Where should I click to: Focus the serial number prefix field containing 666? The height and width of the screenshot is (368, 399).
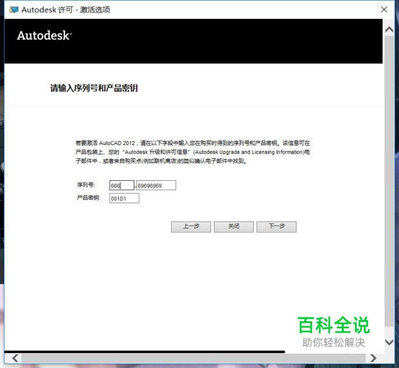122,185
